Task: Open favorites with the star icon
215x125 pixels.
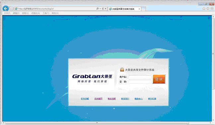Action: click(x=208, y=9)
